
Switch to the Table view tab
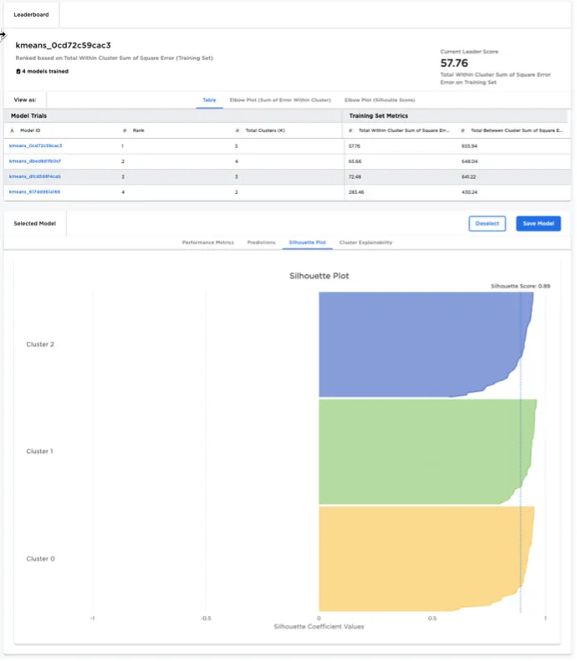click(x=209, y=100)
